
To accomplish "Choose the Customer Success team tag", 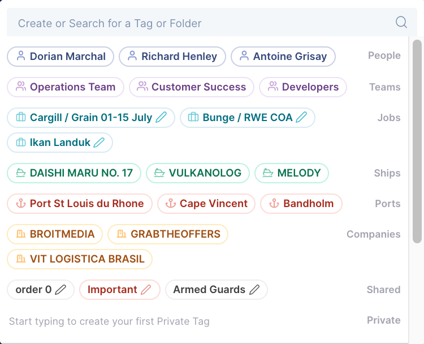I will click(192, 87).
